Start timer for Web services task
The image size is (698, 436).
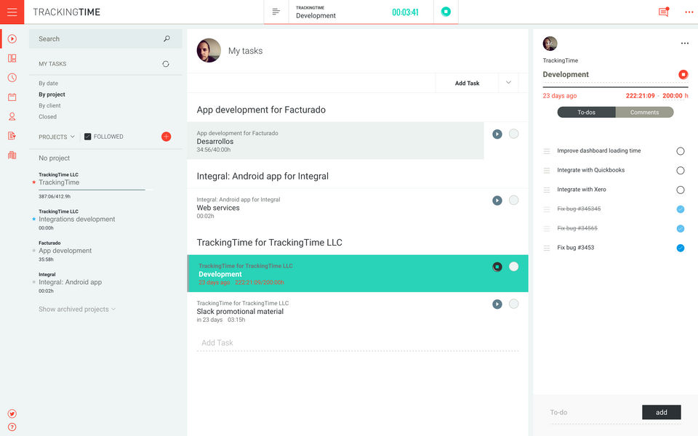click(x=497, y=201)
